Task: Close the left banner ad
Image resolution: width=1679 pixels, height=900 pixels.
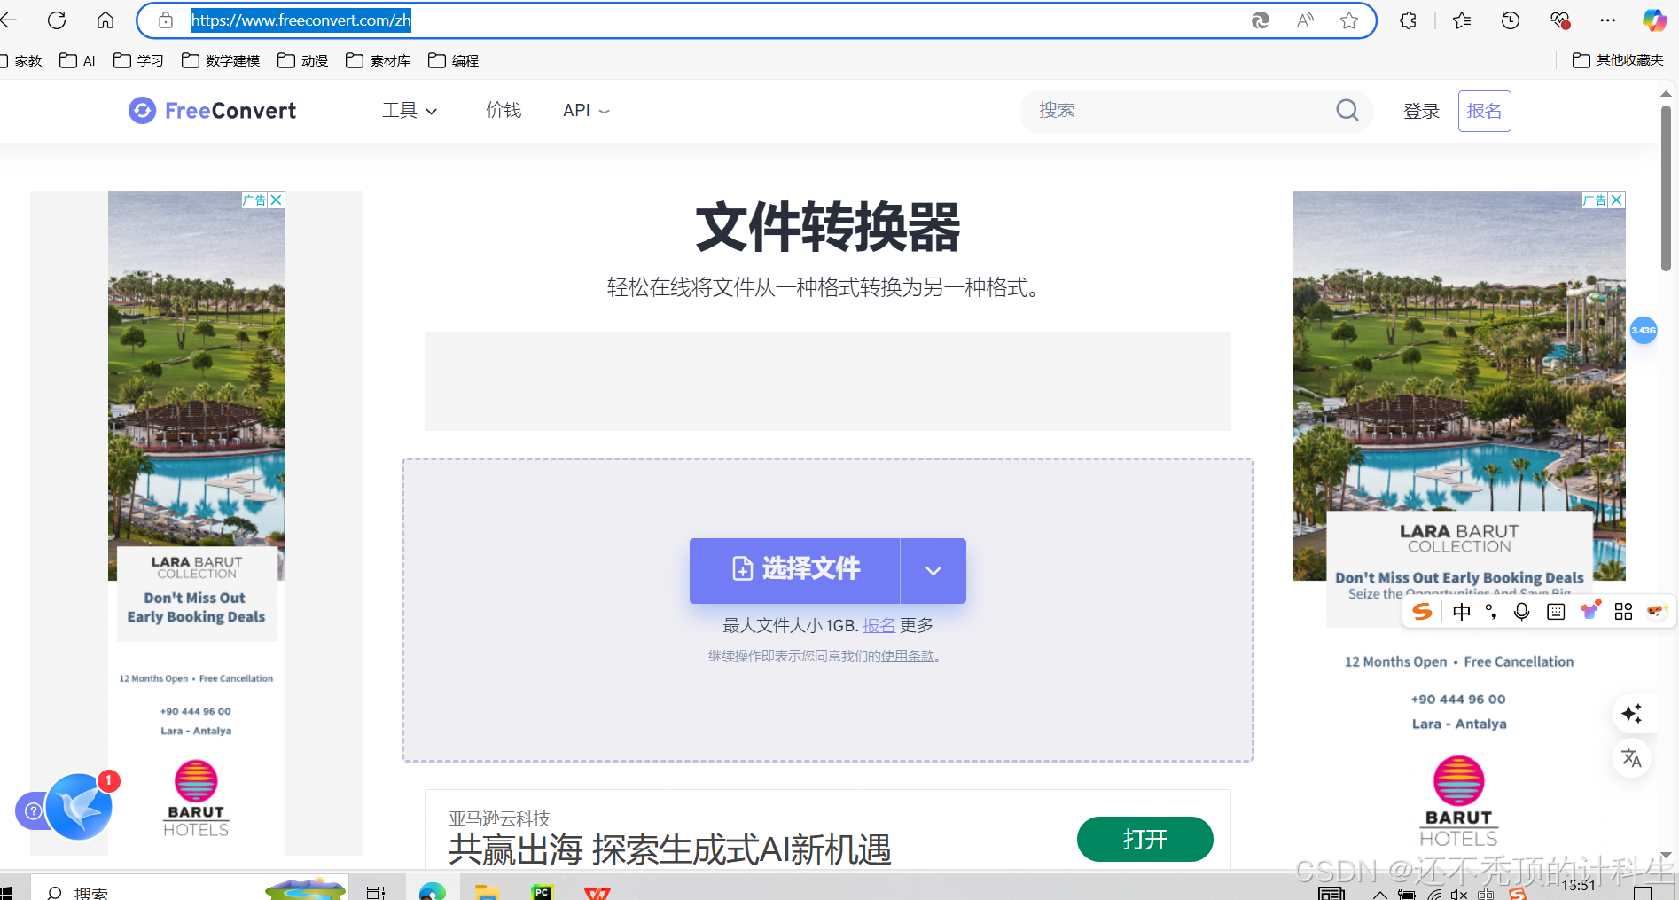Action: [x=277, y=200]
